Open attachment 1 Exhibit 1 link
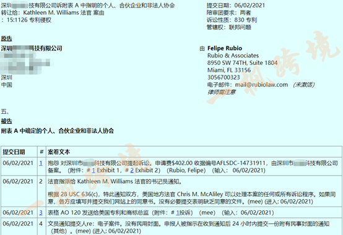343x235 pixels. (93, 170)
